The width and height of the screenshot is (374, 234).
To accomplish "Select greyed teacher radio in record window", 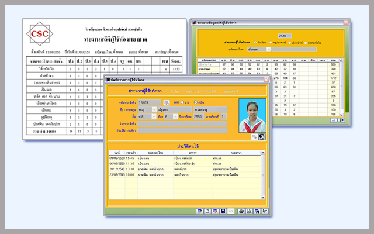I will (x=183, y=91).
